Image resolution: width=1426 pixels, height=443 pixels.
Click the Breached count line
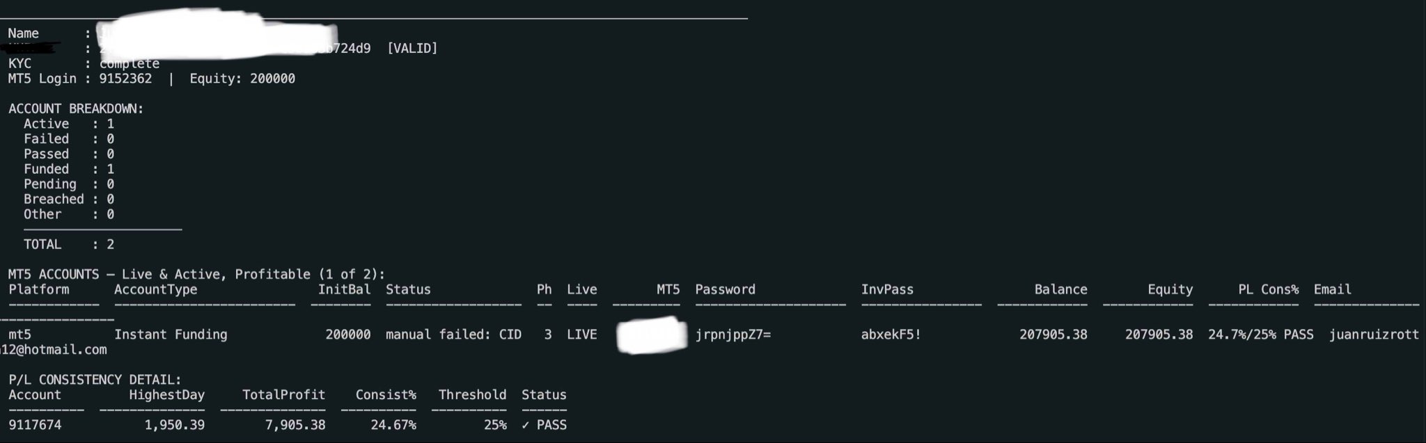click(68, 199)
